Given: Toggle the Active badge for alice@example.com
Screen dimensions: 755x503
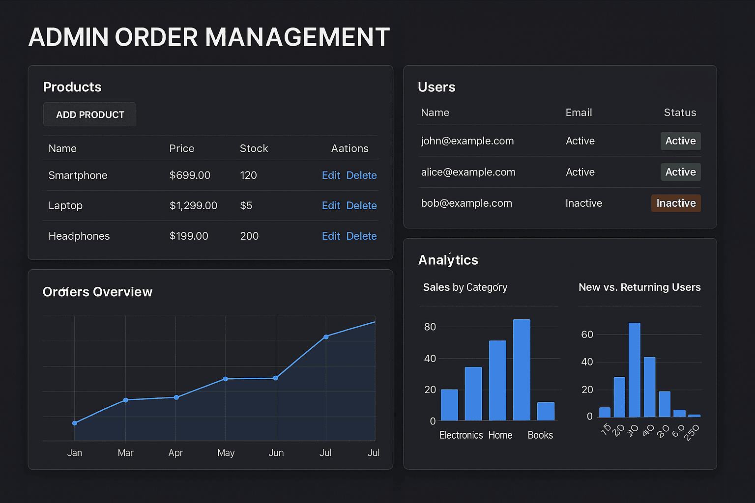Looking at the screenshot, I should point(680,172).
